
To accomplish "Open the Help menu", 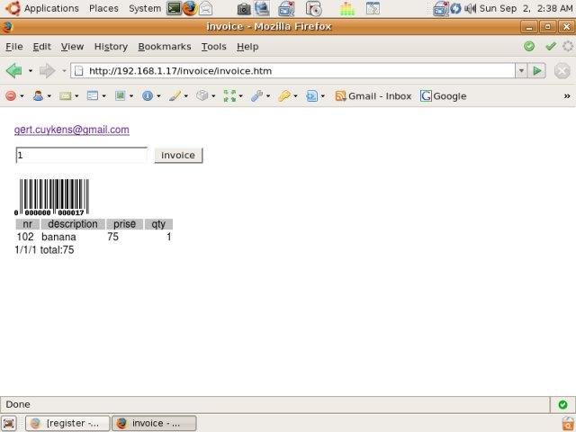I will pos(247,47).
